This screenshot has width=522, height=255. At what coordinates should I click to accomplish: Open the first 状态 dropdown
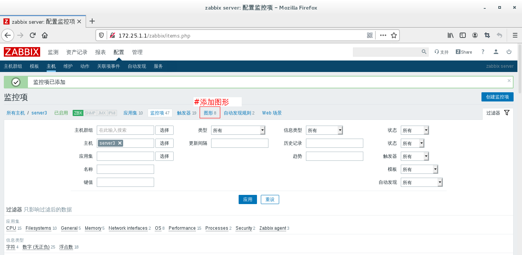pos(415,130)
